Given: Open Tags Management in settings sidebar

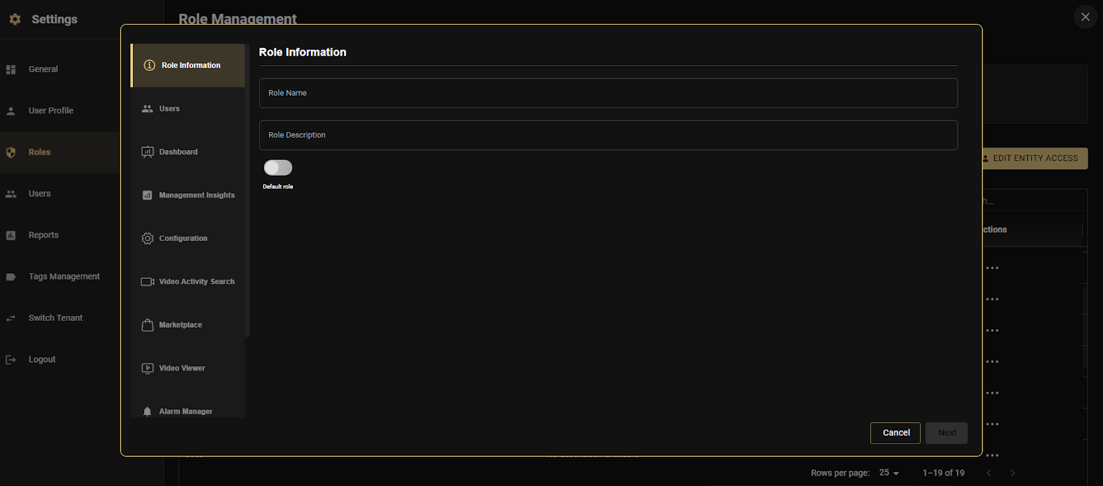Looking at the screenshot, I should [64, 277].
